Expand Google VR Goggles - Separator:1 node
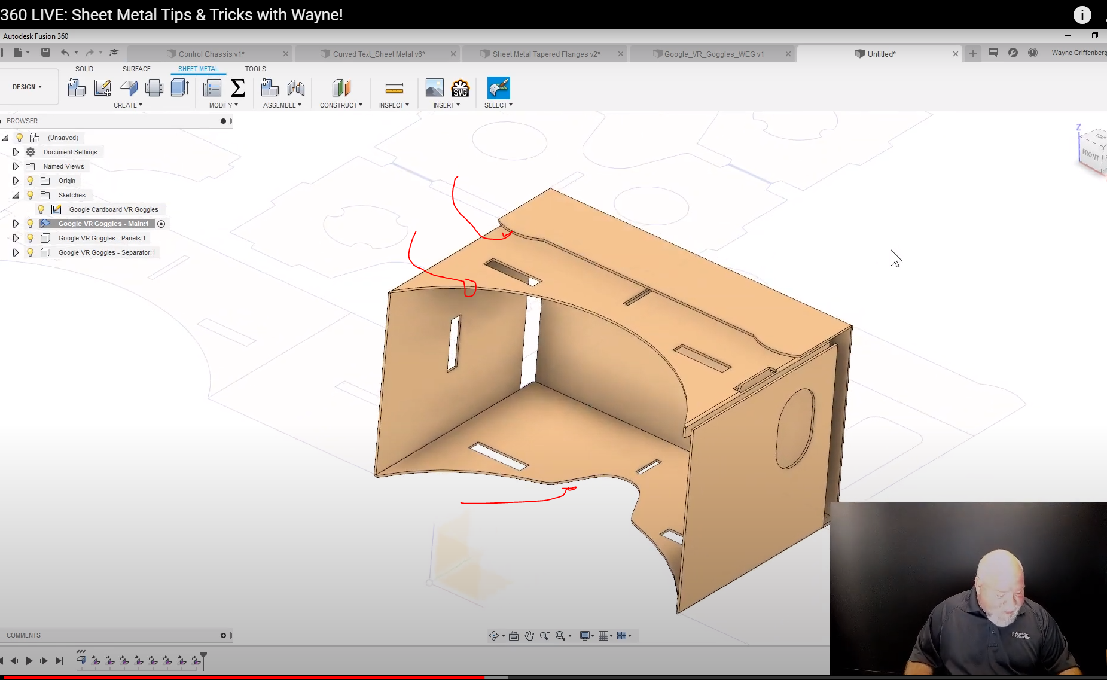This screenshot has width=1107, height=680. pos(16,252)
